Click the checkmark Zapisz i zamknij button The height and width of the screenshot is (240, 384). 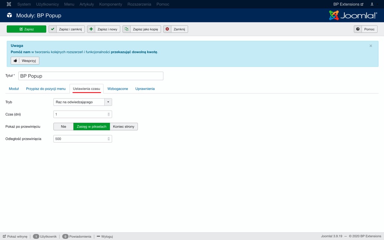coord(67,29)
